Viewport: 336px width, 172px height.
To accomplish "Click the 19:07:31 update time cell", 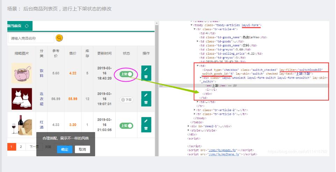I will click(104, 99).
